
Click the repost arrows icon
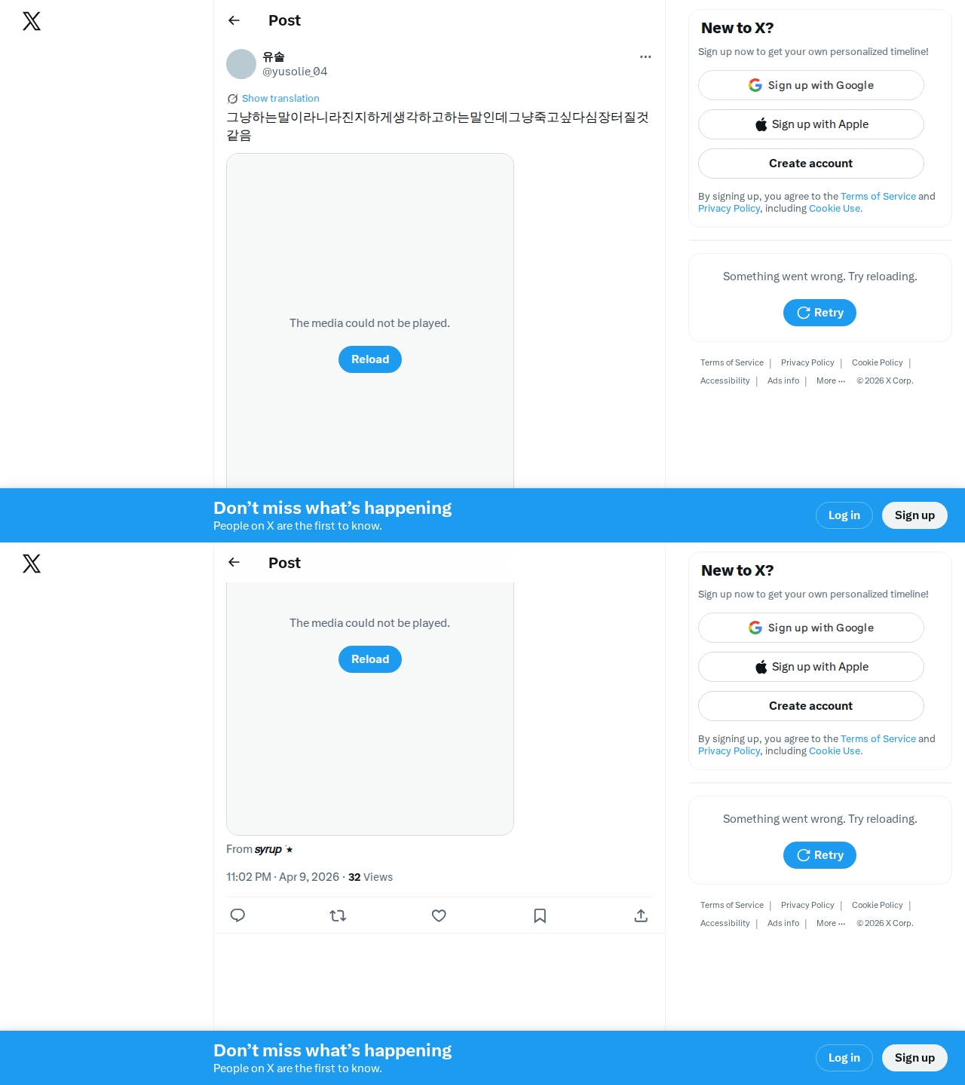tap(338, 915)
